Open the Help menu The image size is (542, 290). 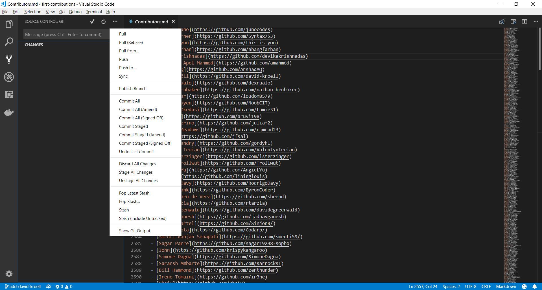point(110,12)
